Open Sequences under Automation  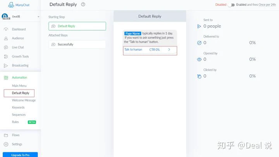[19, 115]
